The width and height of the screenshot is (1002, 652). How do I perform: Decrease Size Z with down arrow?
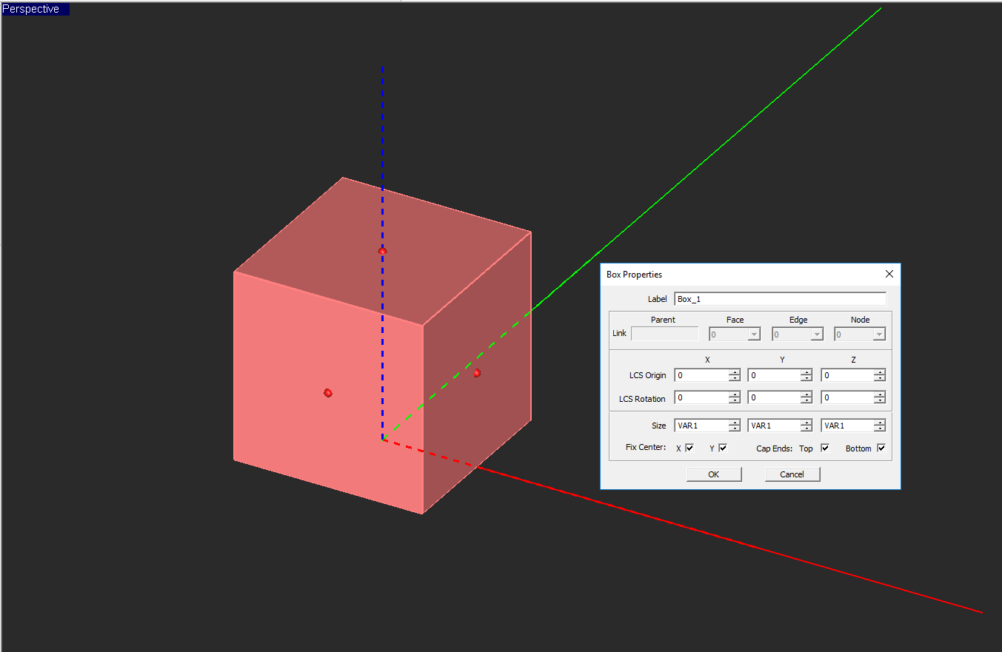879,429
